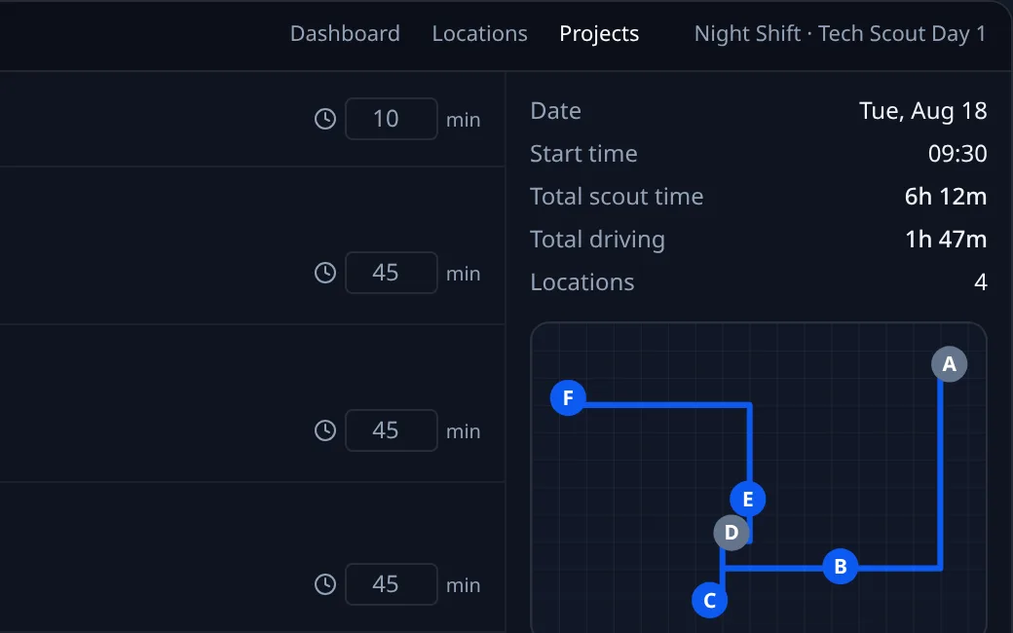Click the "Start time" label
This screenshot has height=633, width=1013.
583,154
